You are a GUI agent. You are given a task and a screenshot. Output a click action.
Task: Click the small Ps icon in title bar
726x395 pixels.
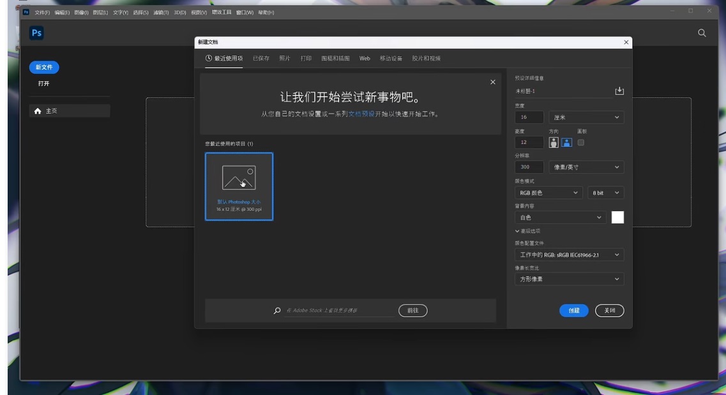(x=26, y=12)
